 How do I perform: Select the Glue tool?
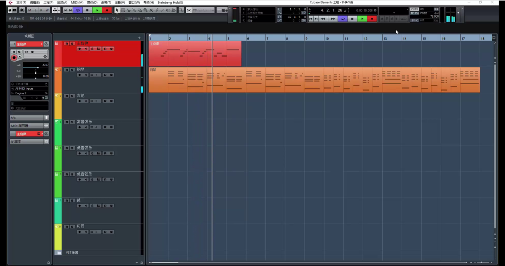click(134, 10)
